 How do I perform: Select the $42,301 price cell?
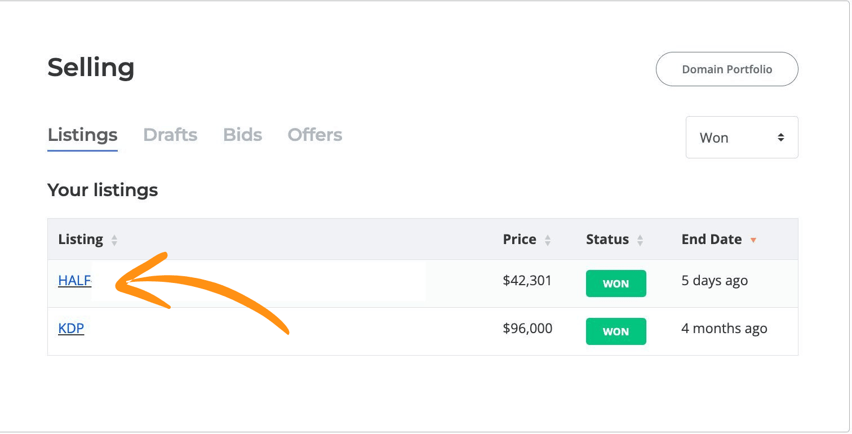point(527,281)
